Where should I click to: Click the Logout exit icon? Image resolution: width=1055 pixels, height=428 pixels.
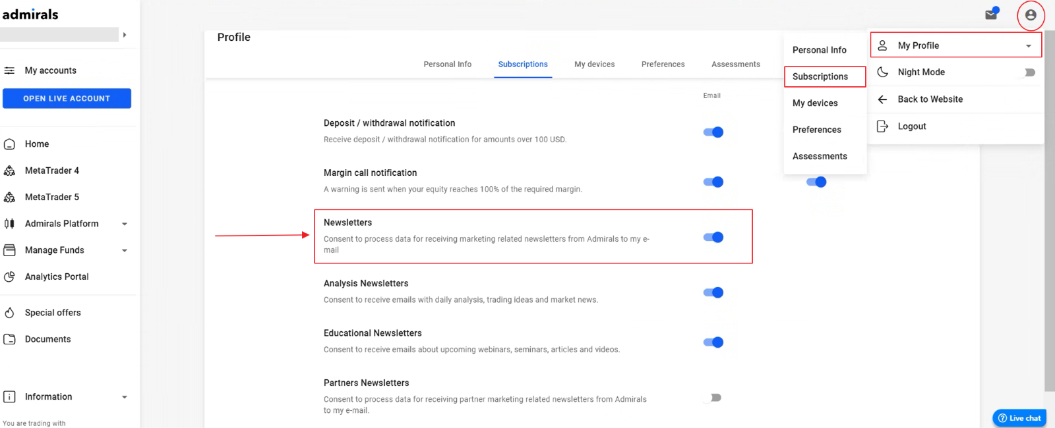(882, 126)
